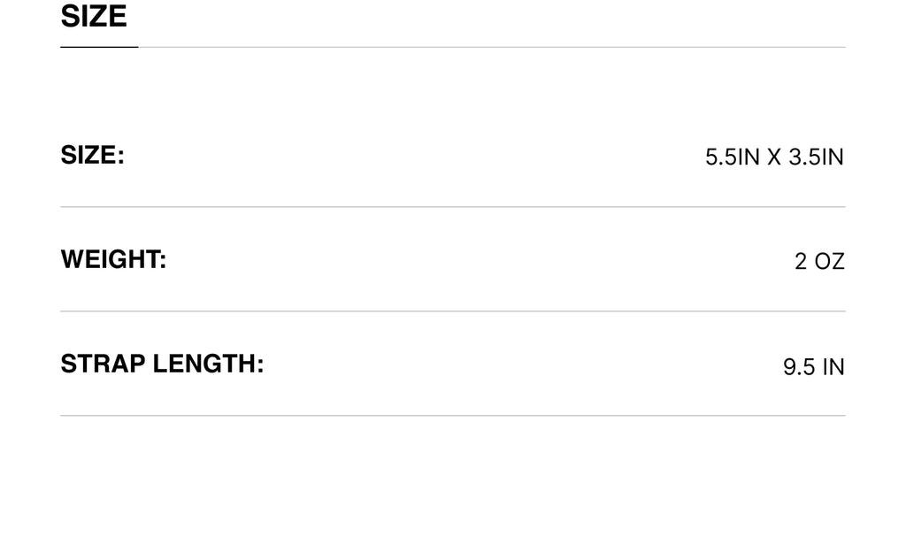Viewport: 906px width, 537px height.
Task: Select the SIZE tab heading
Action: click(x=94, y=16)
